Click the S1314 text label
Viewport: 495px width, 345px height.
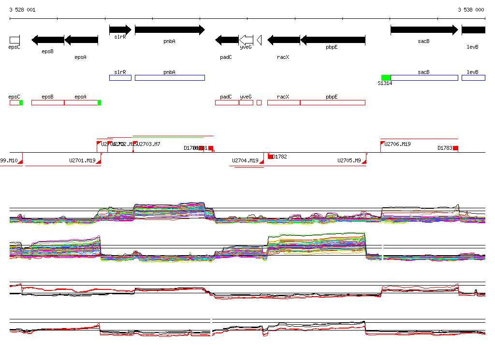(x=385, y=83)
